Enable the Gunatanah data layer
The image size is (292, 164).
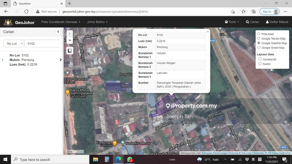pyautogui.click(x=260, y=59)
